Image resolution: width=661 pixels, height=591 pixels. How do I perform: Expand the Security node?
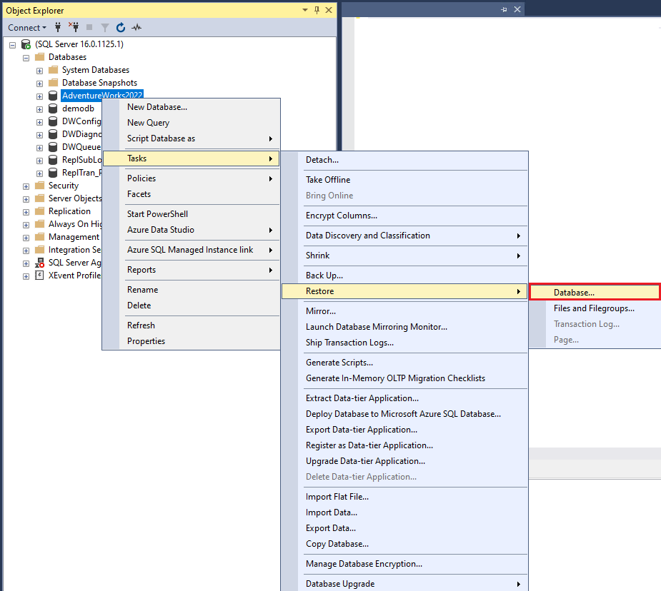click(x=26, y=185)
